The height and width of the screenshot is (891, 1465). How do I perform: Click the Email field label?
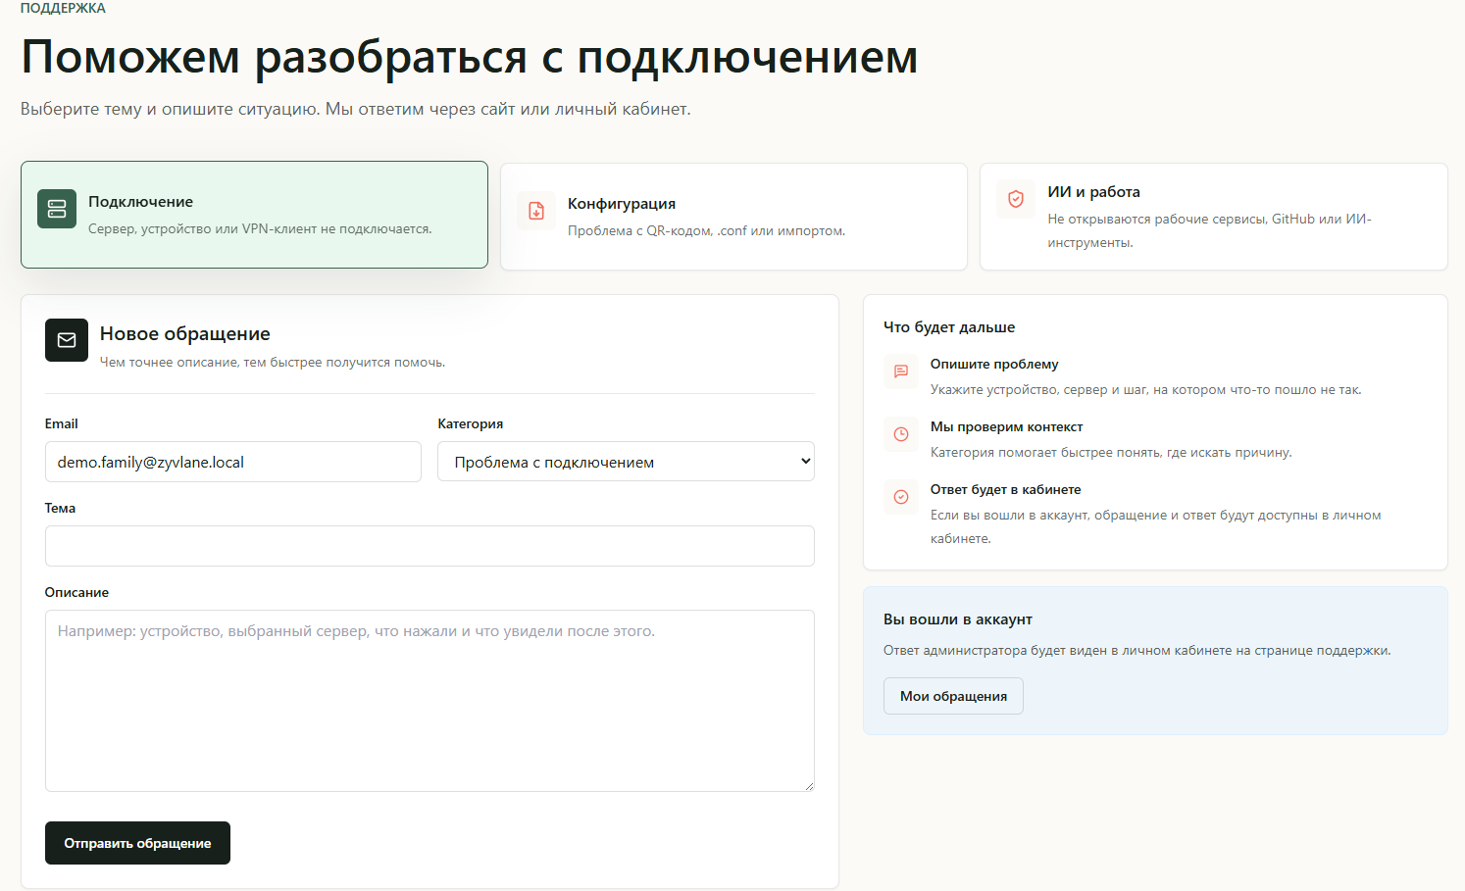(x=61, y=423)
